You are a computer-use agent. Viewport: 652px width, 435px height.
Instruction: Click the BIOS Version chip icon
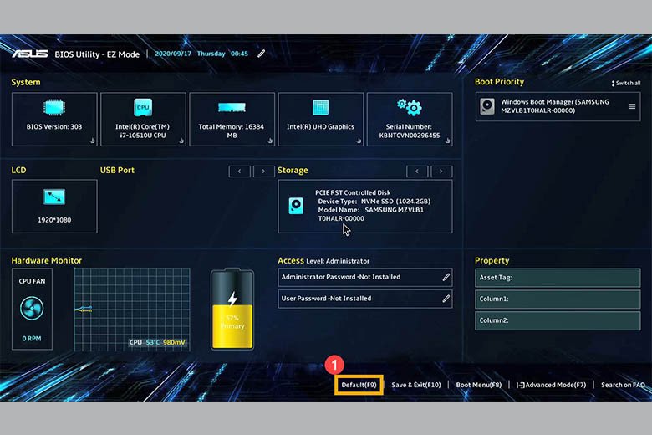(x=54, y=107)
